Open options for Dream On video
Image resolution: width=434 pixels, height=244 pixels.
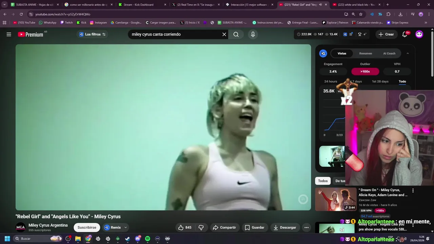(413, 191)
